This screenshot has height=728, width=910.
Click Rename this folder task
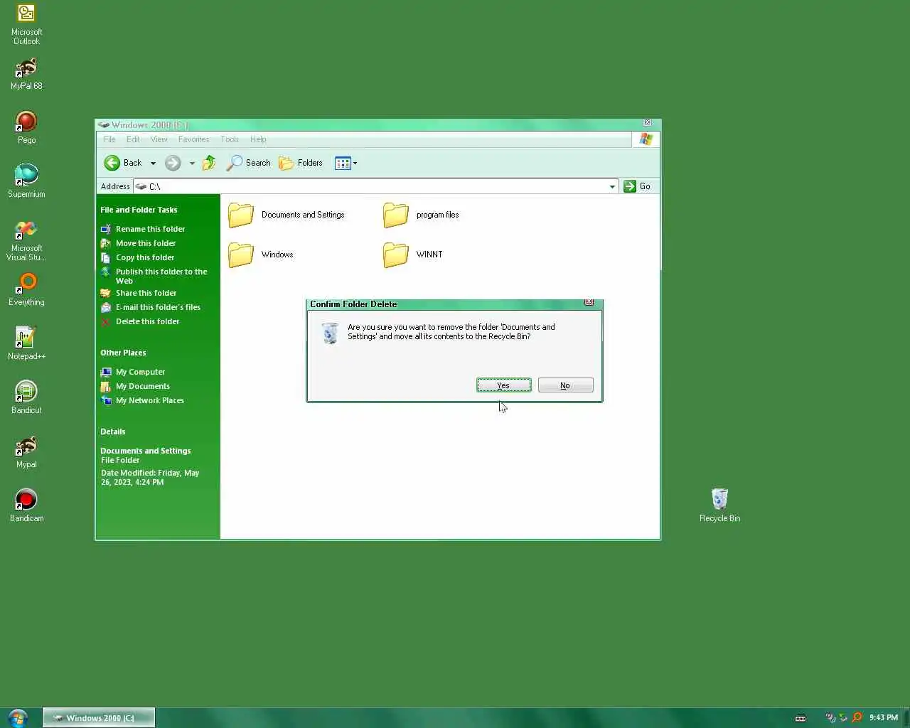(150, 229)
